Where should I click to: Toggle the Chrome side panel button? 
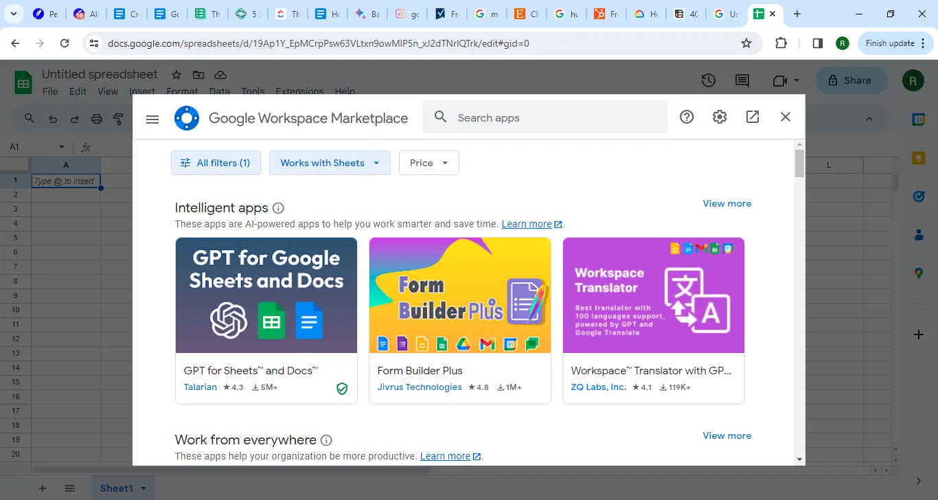pos(817,43)
